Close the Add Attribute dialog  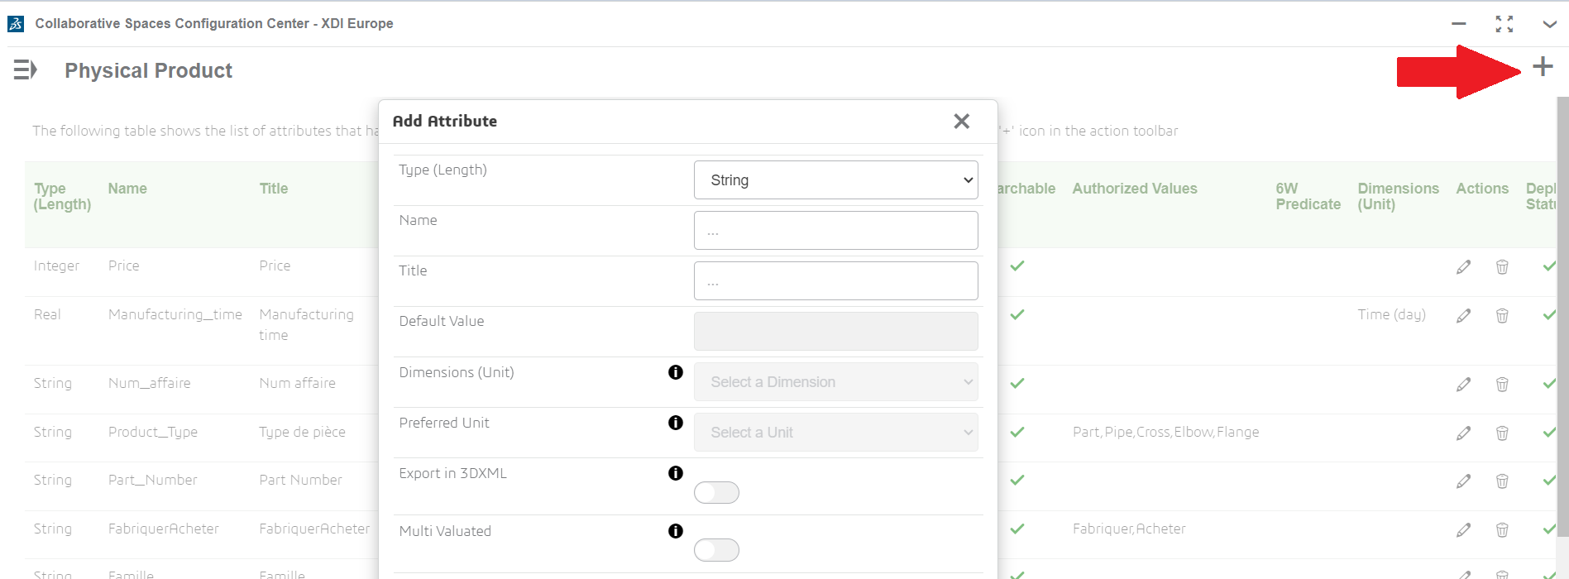click(x=961, y=122)
